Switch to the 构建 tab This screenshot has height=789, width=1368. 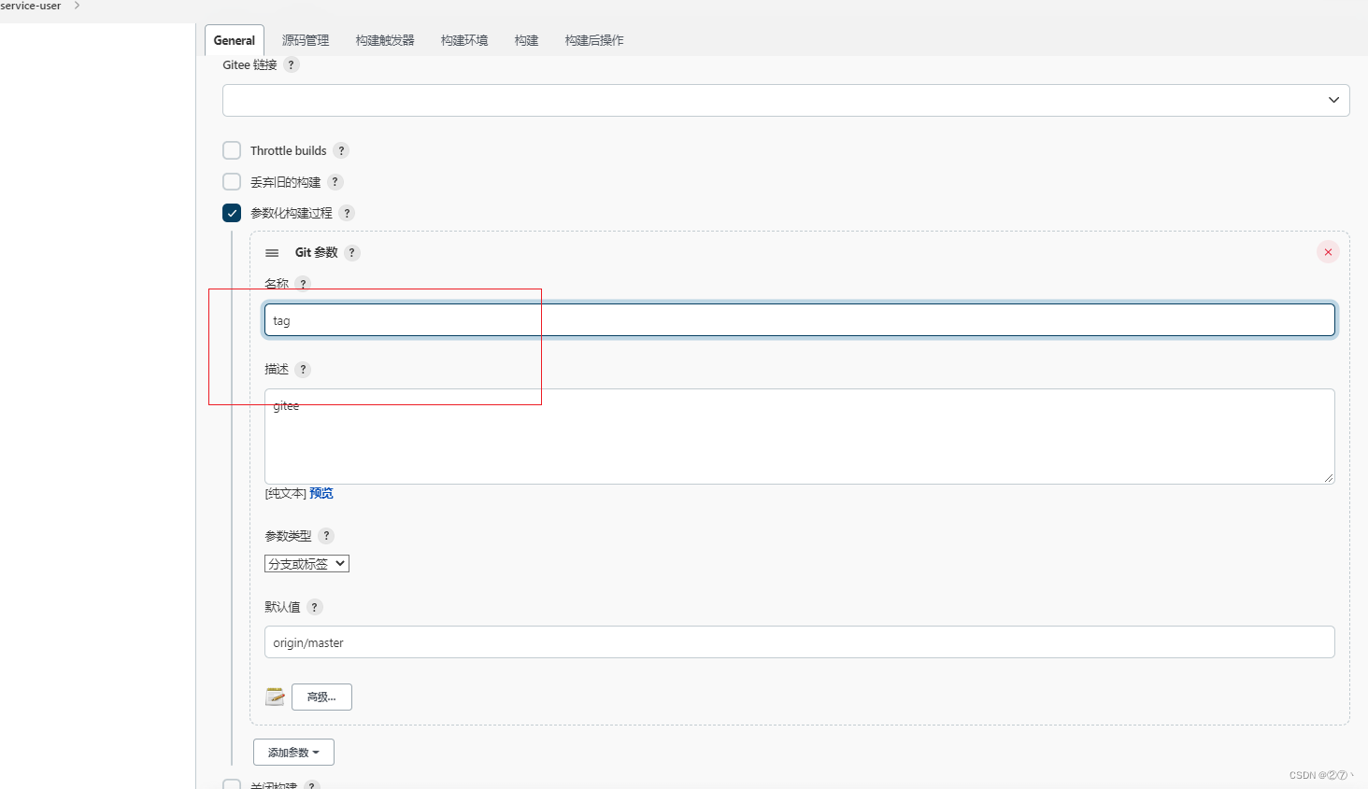coord(526,40)
